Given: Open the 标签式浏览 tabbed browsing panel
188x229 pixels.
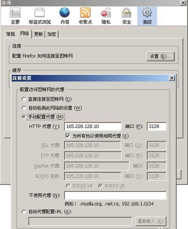Looking at the screenshot, I should (40, 16).
